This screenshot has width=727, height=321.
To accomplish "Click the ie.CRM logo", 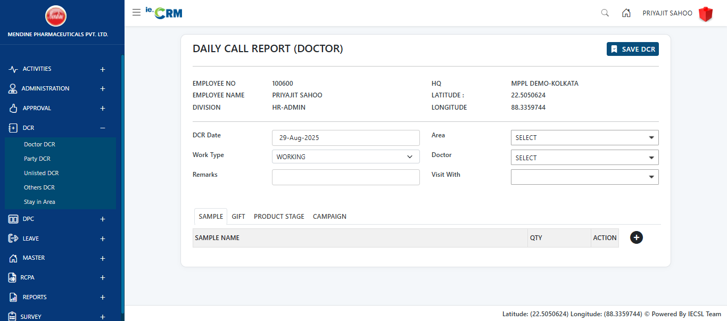I will pyautogui.click(x=164, y=13).
